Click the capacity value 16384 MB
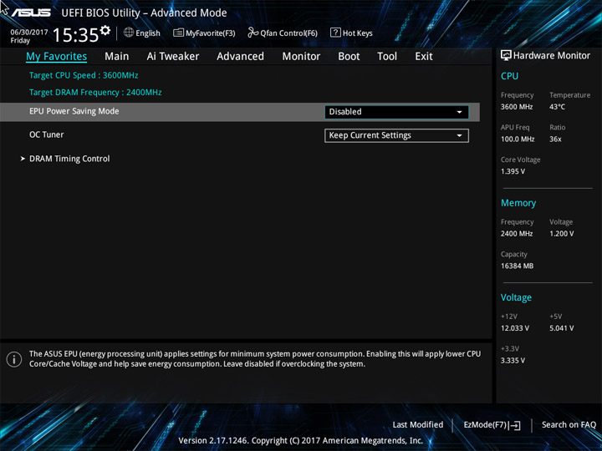Screen dimensions: 602x451 (517, 266)
